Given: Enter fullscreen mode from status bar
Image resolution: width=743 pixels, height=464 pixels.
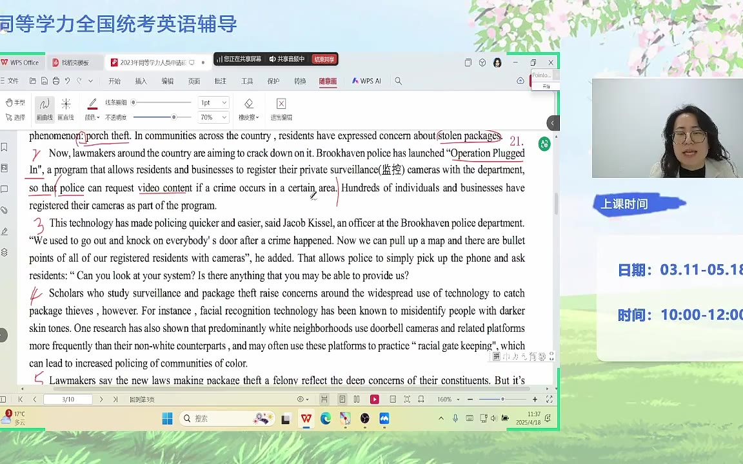Looking at the screenshot, I should pyautogui.click(x=550, y=400).
